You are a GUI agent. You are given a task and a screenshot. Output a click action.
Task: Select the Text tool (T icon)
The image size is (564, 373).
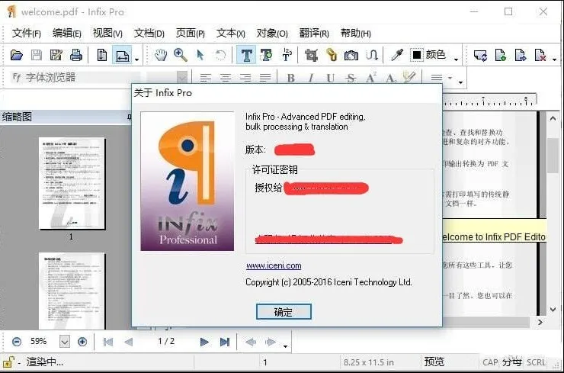pos(246,55)
